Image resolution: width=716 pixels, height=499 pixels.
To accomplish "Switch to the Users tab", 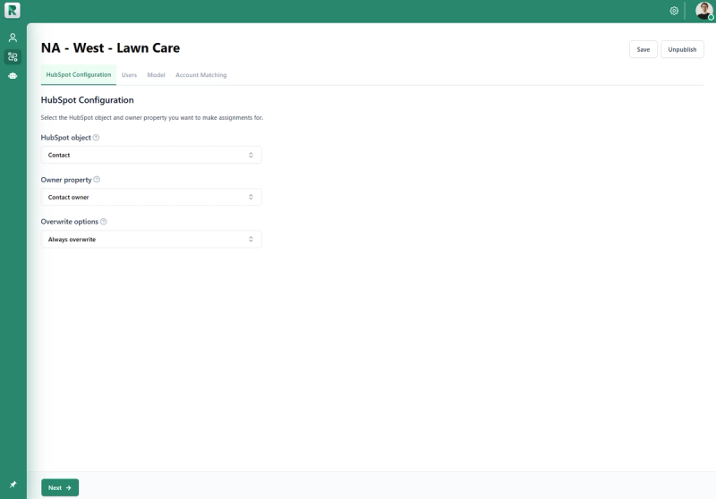I will tap(129, 75).
